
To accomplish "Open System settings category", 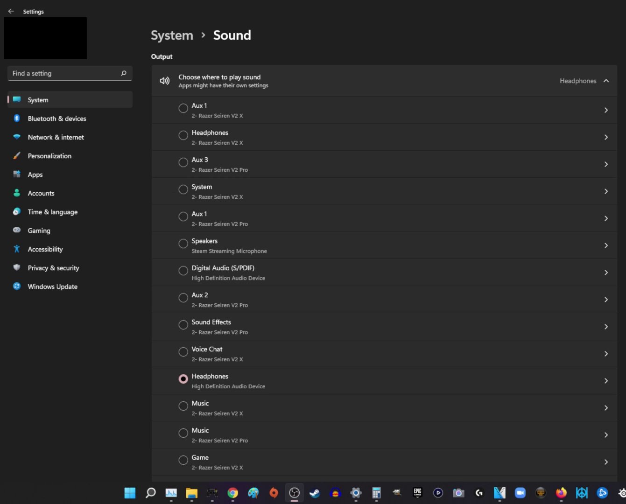I will (70, 100).
